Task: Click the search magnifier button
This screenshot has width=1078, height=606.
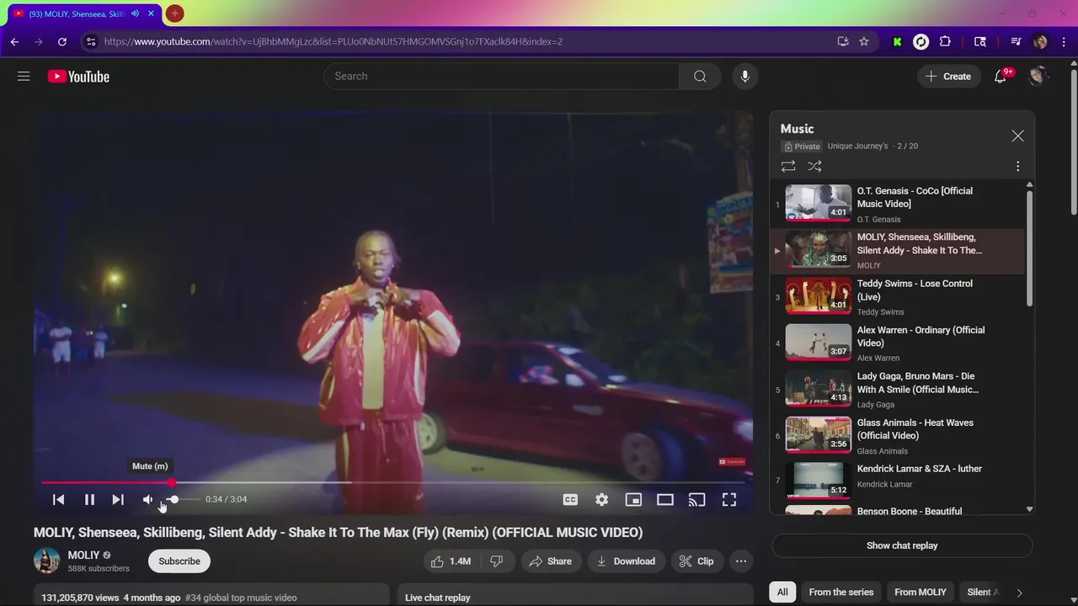Action: tap(700, 77)
